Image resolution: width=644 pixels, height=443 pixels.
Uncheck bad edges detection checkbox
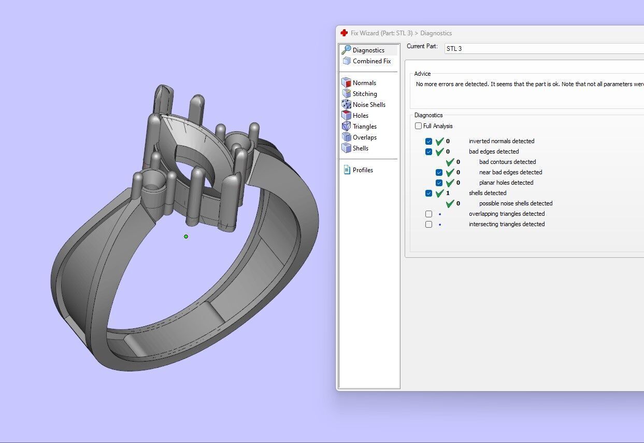tap(428, 151)
